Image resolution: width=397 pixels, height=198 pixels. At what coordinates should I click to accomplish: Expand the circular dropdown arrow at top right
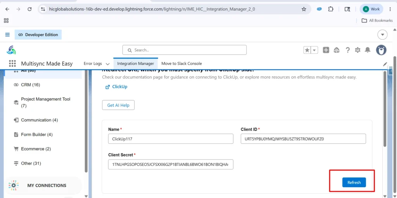coord(382,35)
